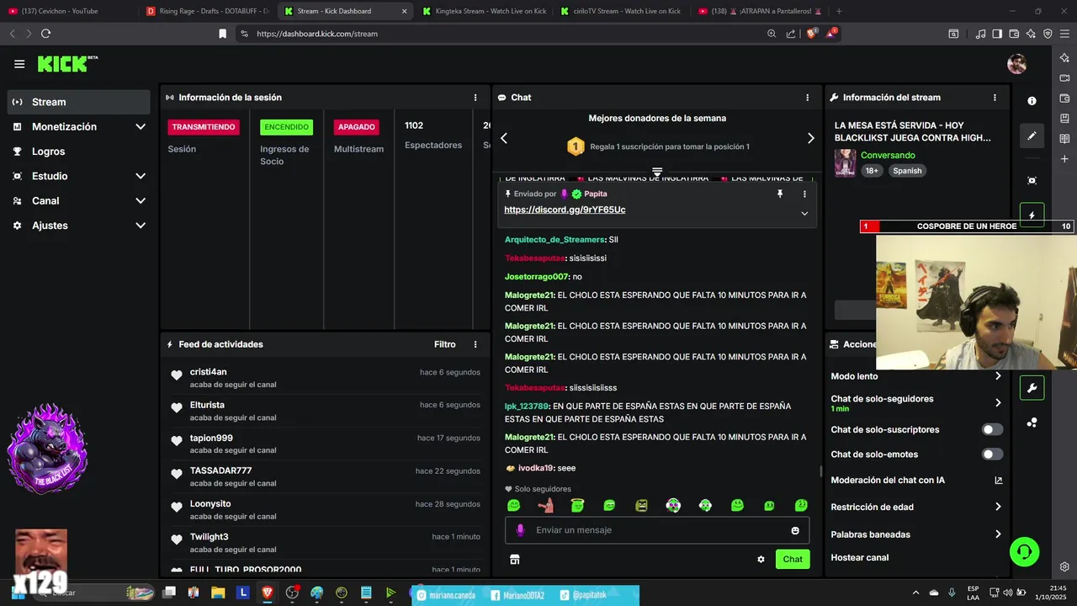Image resolution: width=1077 pixels, height=606 pixels.
Task: Open the three-dot menu of Información del stream
Action: coord(995,98)
